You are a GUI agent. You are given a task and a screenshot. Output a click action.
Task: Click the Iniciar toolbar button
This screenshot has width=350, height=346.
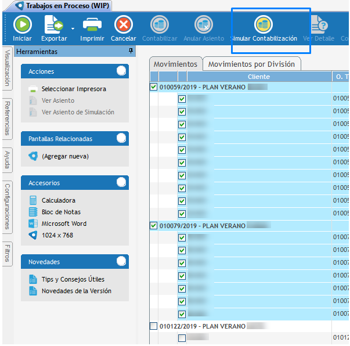click(22, 26)
